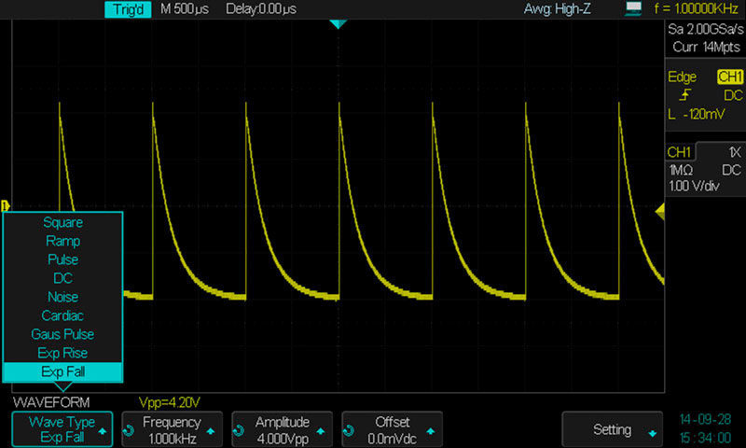Select Cardiac in the wave type list
The width and height of the screenshot is (746, 448).
pyautogui.click(x=62, y=315)
